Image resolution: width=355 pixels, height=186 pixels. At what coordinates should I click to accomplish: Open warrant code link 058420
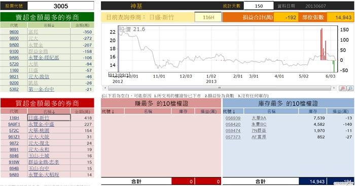pos(233,124)
